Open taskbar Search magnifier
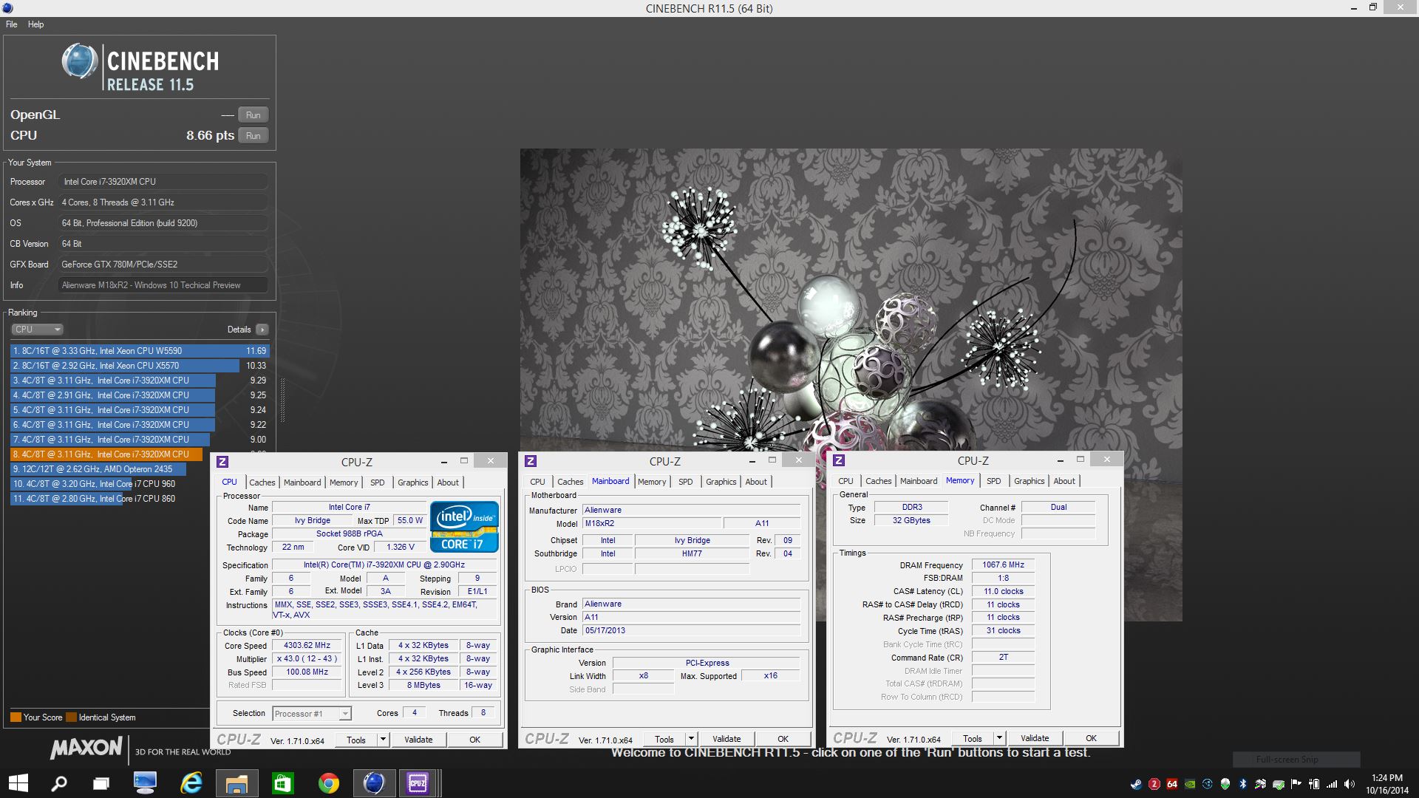The width and height of the screenshot is (1419, 798). [58, 783]
